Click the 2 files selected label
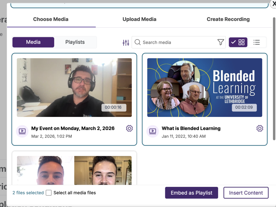Screen dimensions: 276x207 (28, 192)
